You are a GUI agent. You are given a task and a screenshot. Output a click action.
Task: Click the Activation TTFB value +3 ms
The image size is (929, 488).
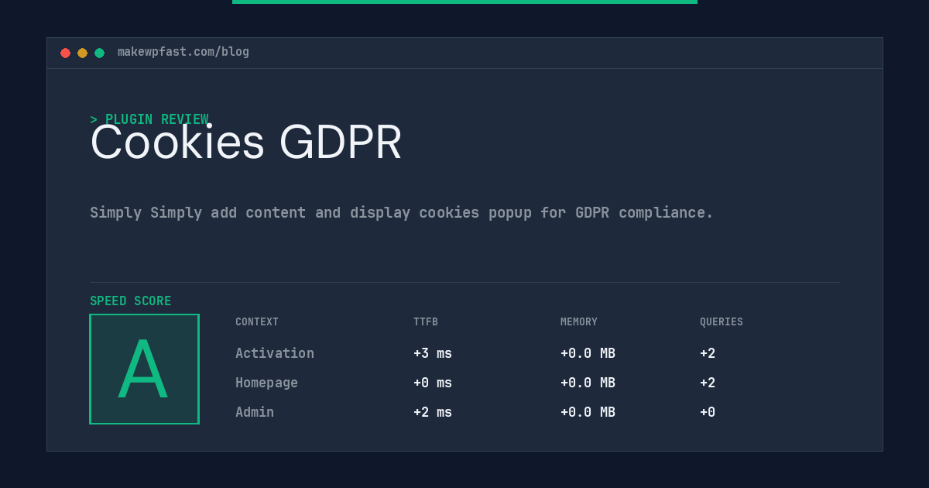pos(433,353)
